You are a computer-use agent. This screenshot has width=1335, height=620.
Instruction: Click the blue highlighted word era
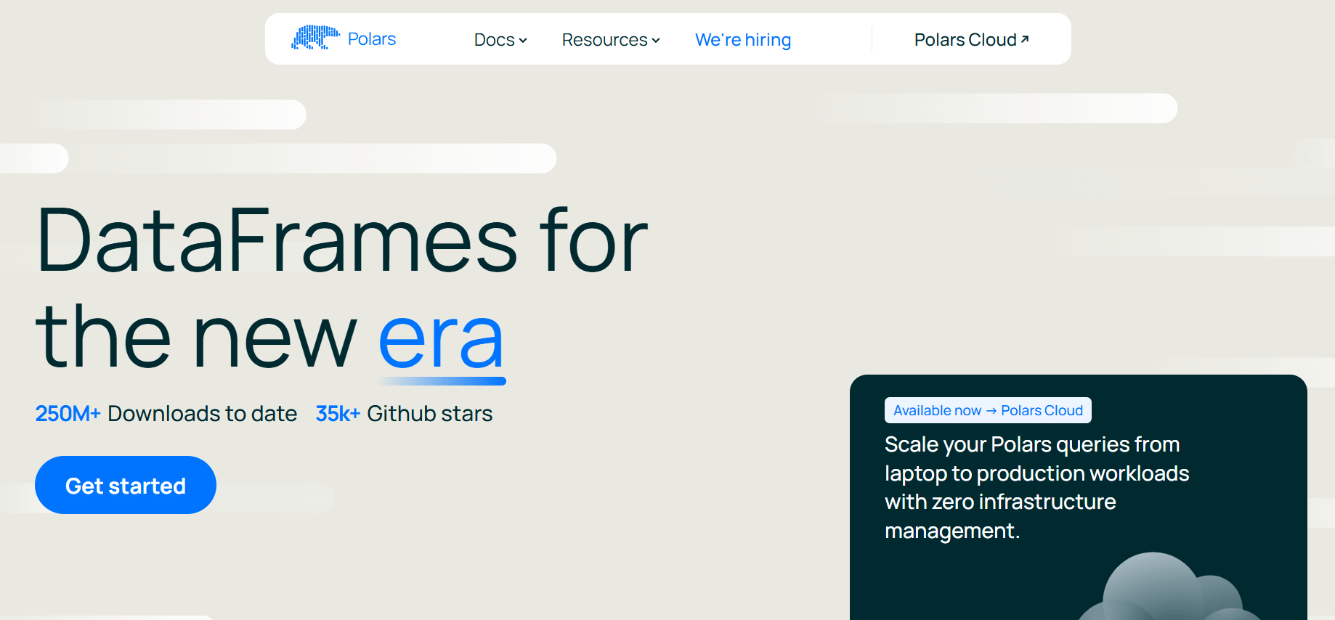441,338
